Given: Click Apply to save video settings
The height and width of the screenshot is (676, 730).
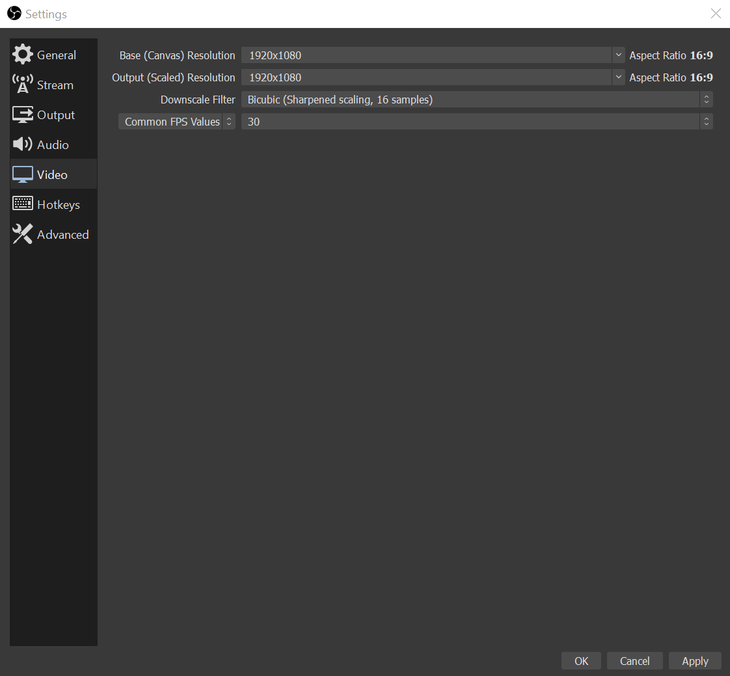Looking at the screenshot, I should coord(695,661).
